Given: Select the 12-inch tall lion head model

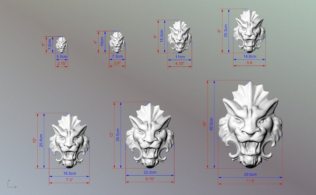Looking at the screenshot, I should click(150, 136).
